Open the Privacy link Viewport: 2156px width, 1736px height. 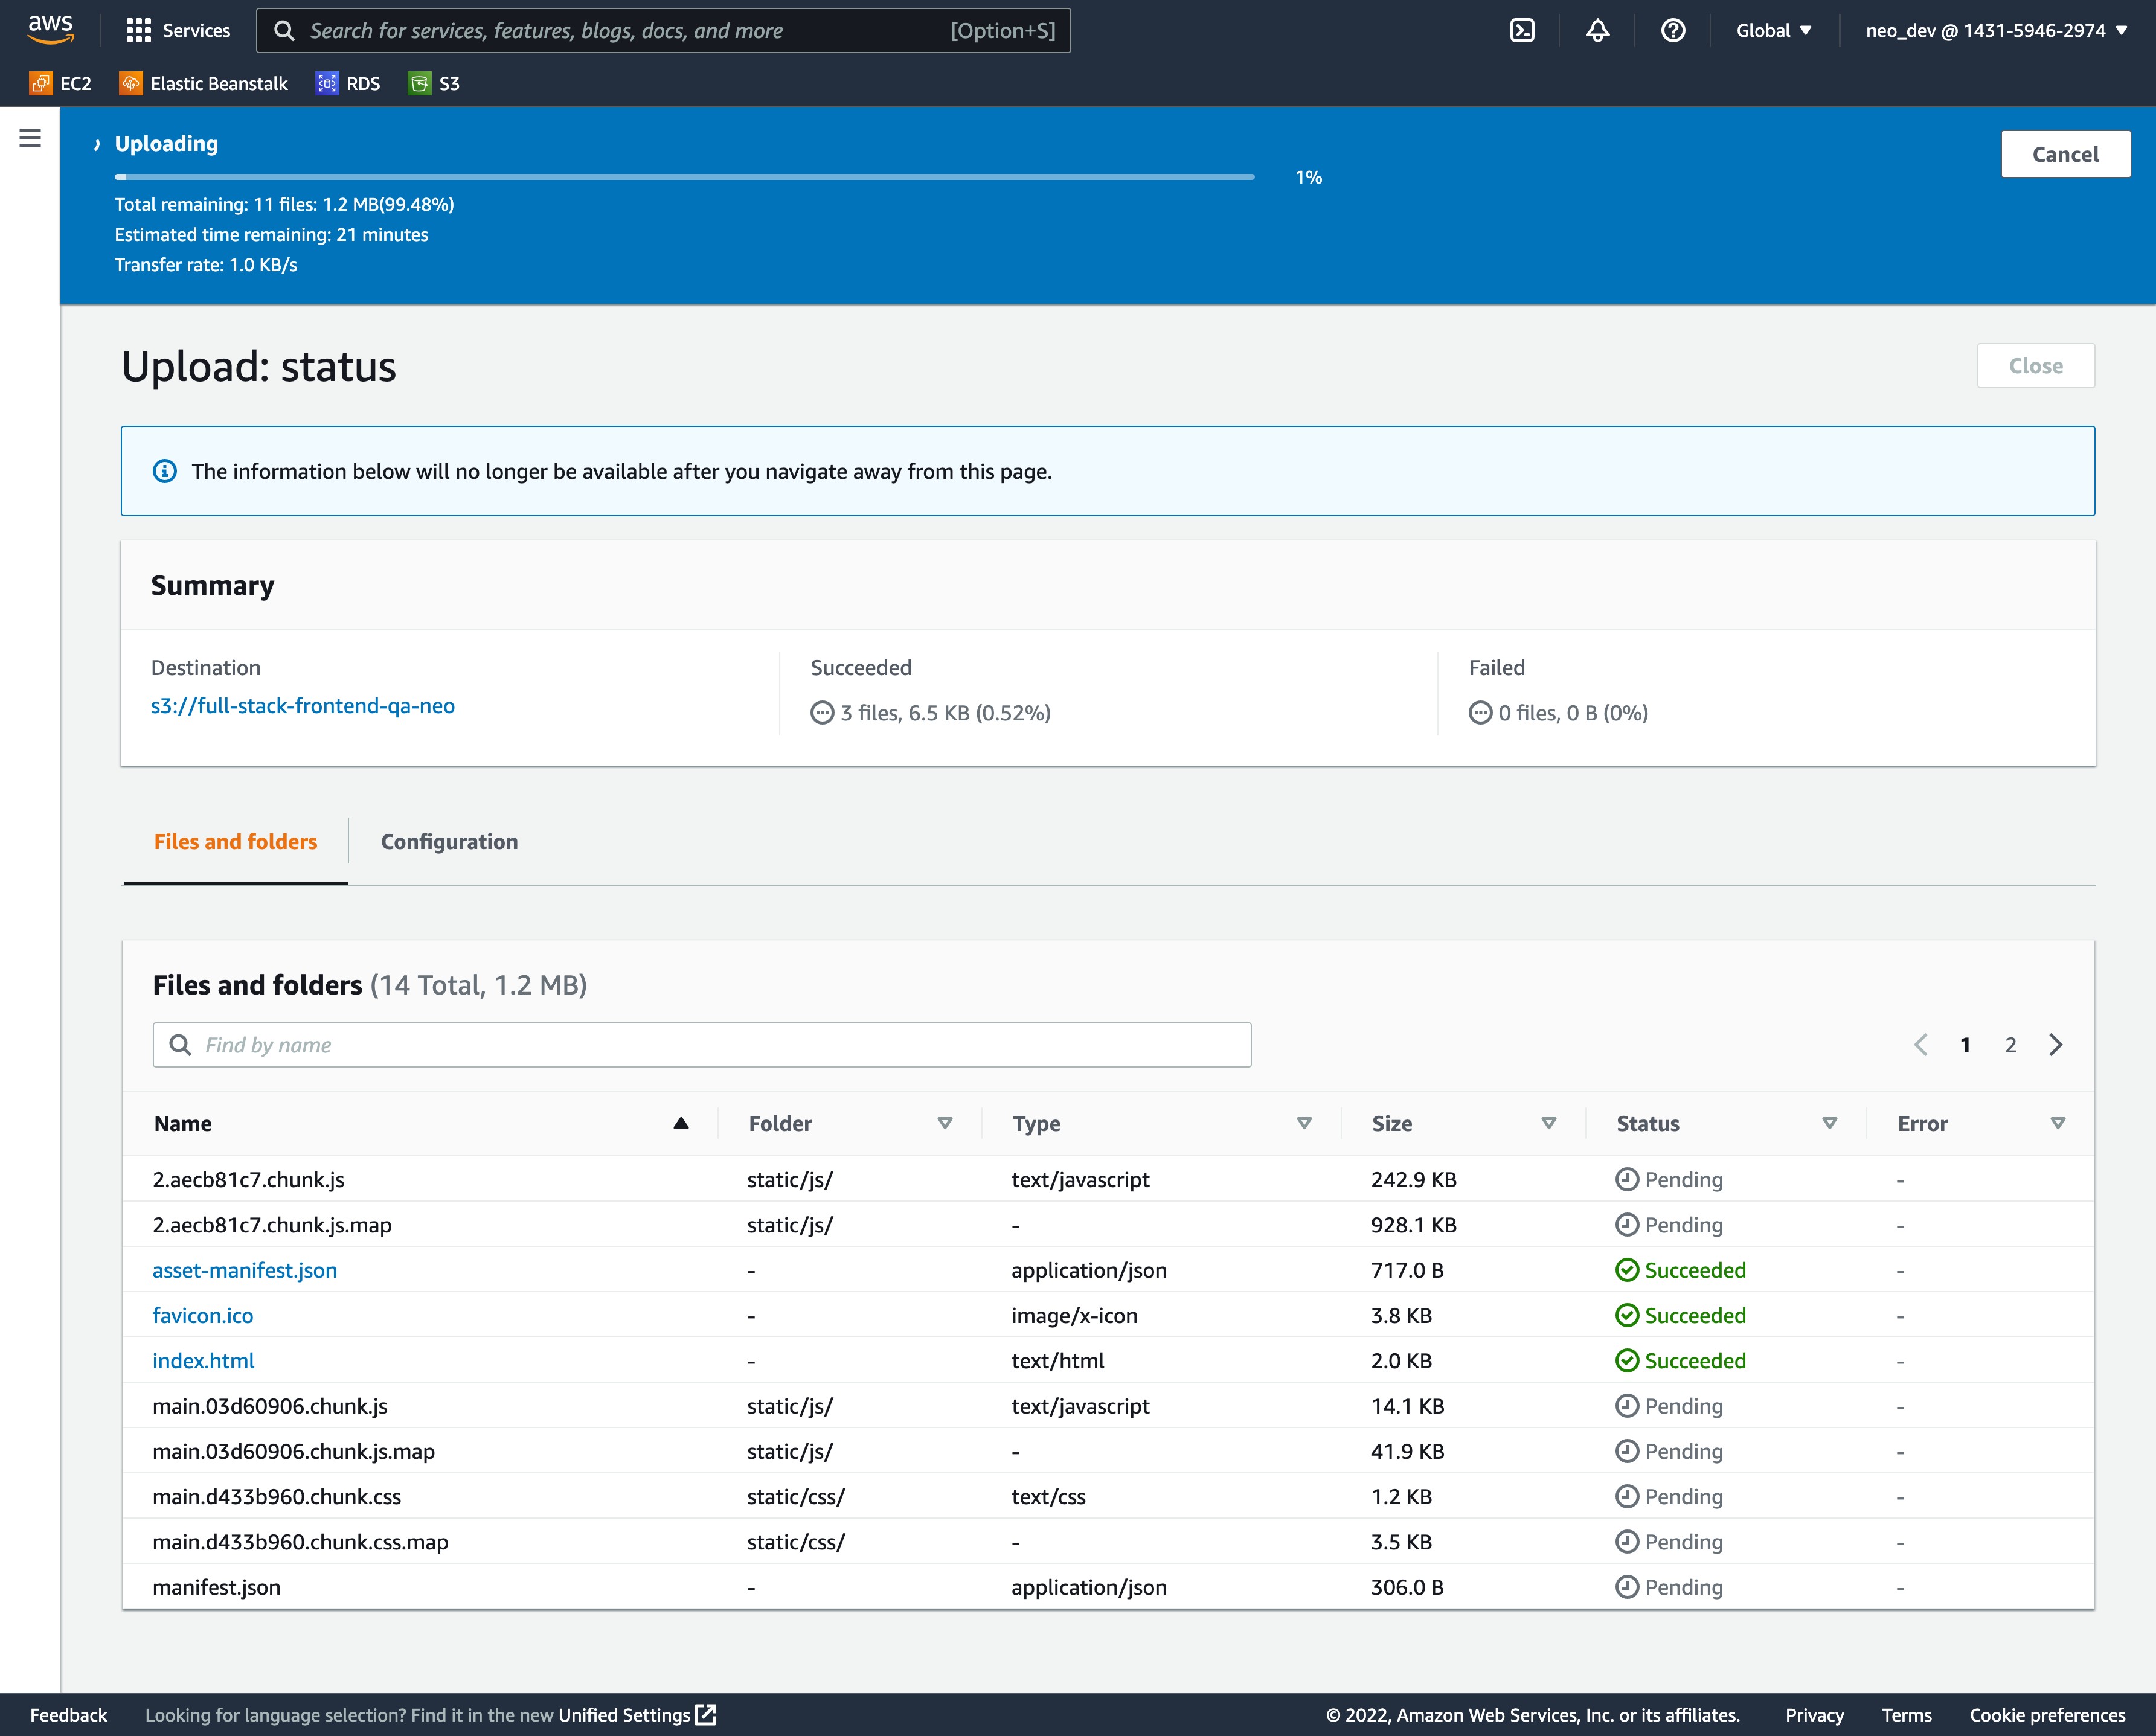pos(1814,1715)
